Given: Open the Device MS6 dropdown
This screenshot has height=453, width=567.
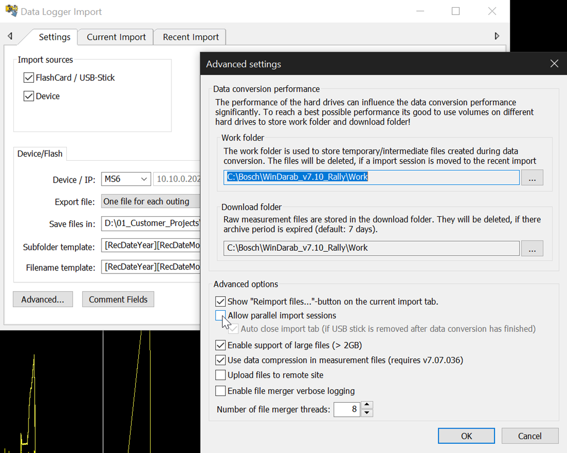Looking at the screenshot, I should pos(126,179).
